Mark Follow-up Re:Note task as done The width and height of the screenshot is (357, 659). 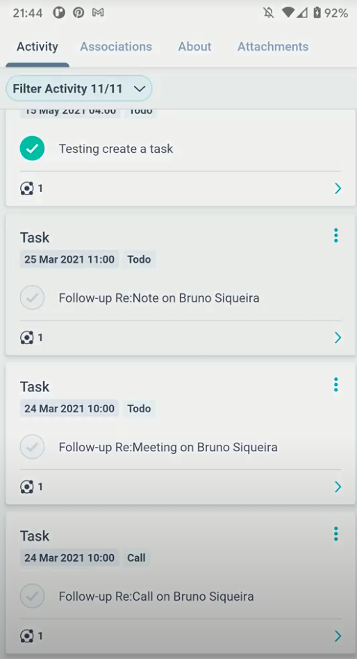tap(33, 298)
